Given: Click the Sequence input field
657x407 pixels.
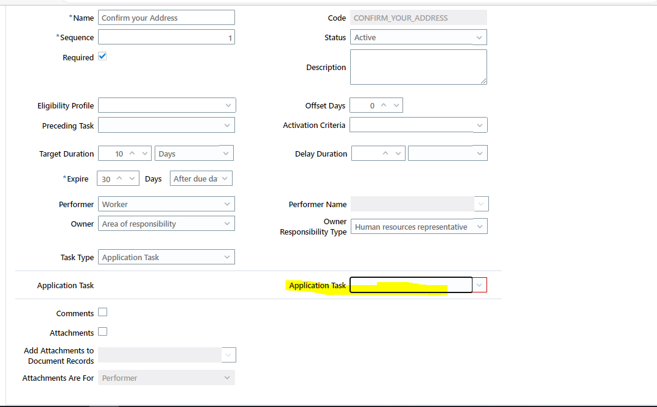Looking at the screenshot, I should 166,37.
